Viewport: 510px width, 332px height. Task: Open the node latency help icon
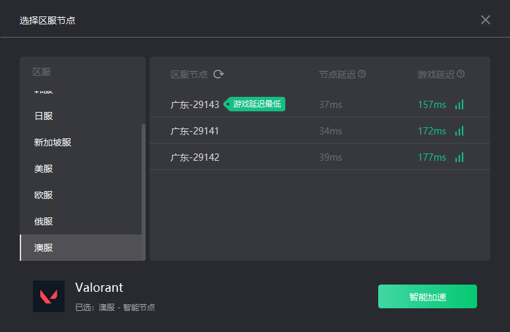362,74
